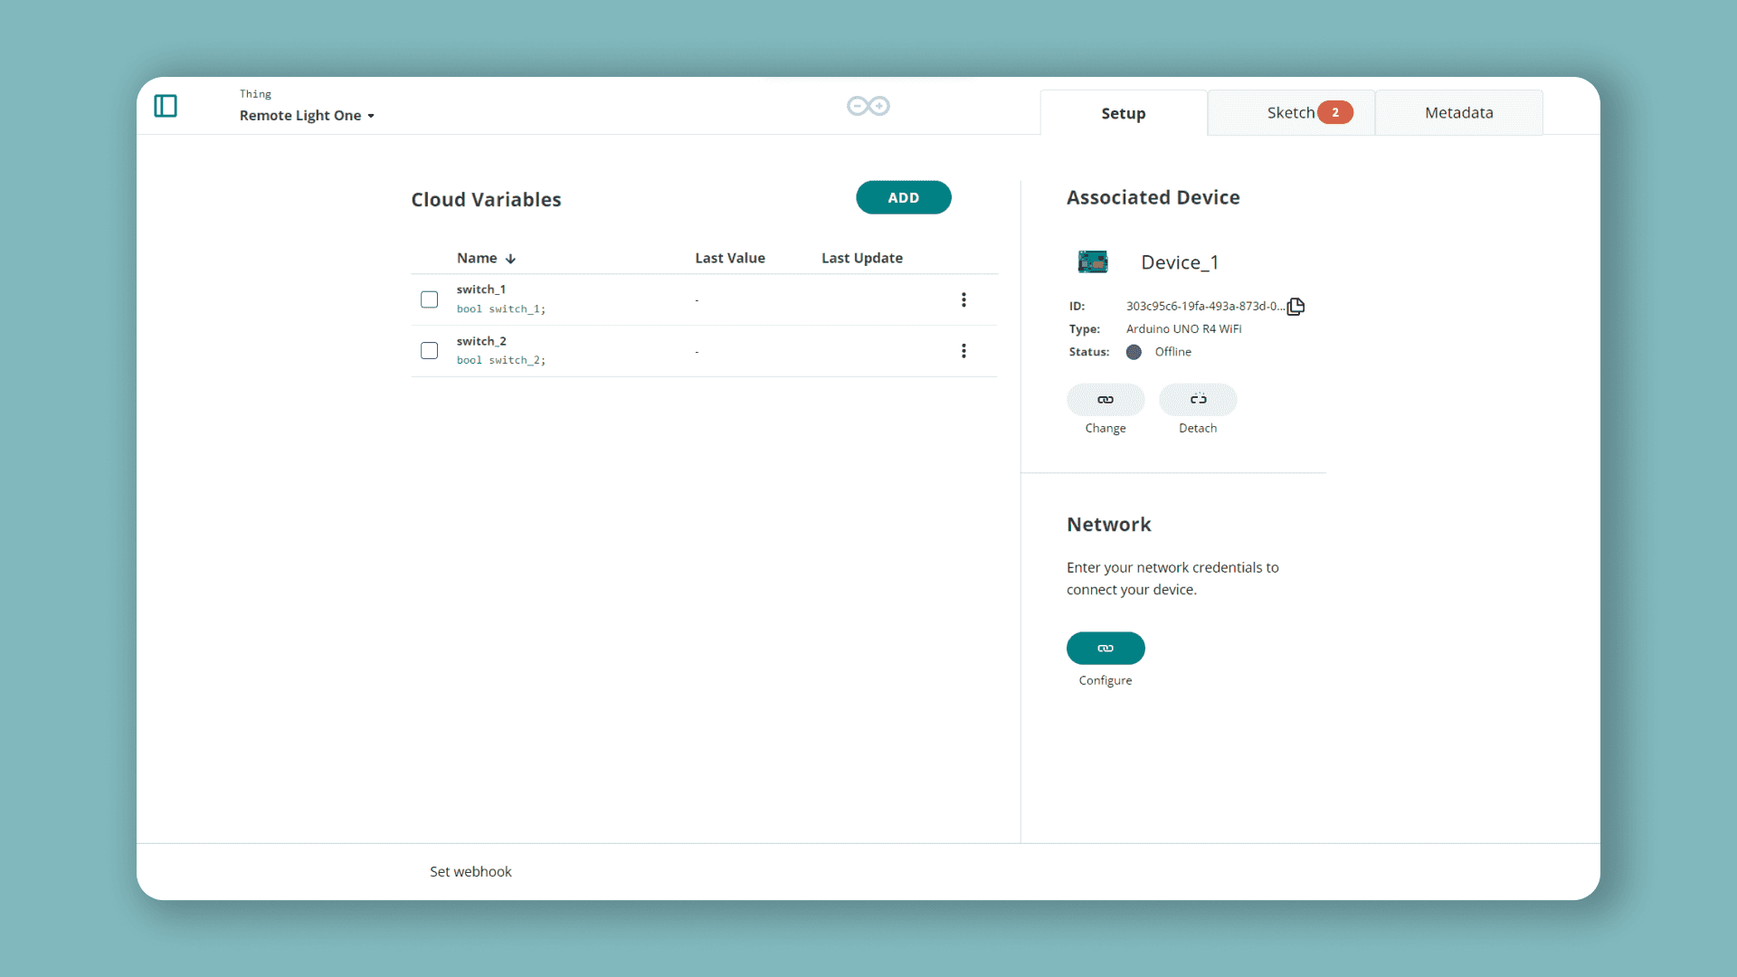Screen dimensions: 1737x977
Task: Toggle the sidebar panel icon
Action: pos(166,106)
